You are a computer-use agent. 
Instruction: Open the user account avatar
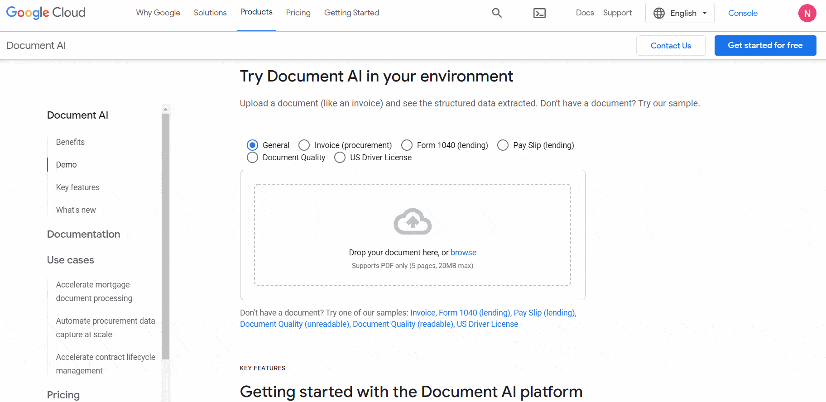click(x=807, y=13)
